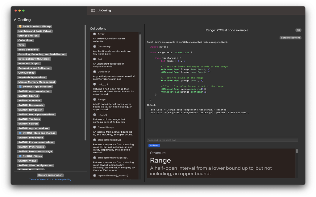Viewport: 316px width, 197px height.
Task: Open SwiftUI: Search topic
Action: pyautogui.click(x=28, y=123)
